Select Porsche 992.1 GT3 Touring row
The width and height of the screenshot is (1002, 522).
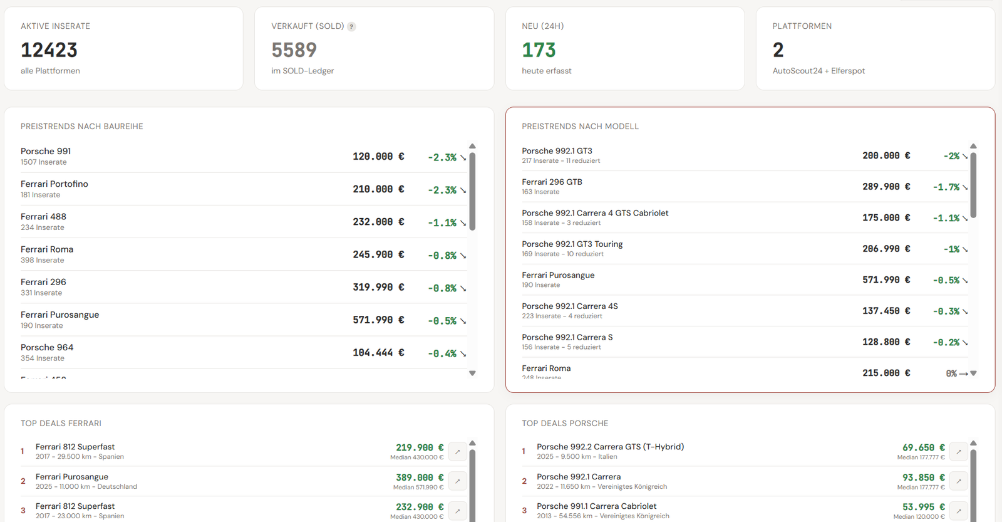pyautogui.click(x=745, y=249)
